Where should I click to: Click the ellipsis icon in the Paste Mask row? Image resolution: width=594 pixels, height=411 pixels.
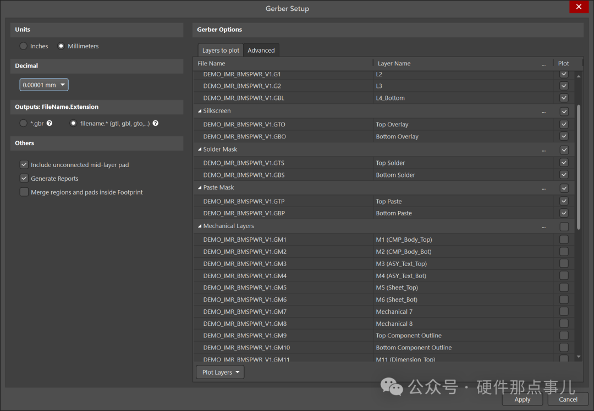click(543, 188)
